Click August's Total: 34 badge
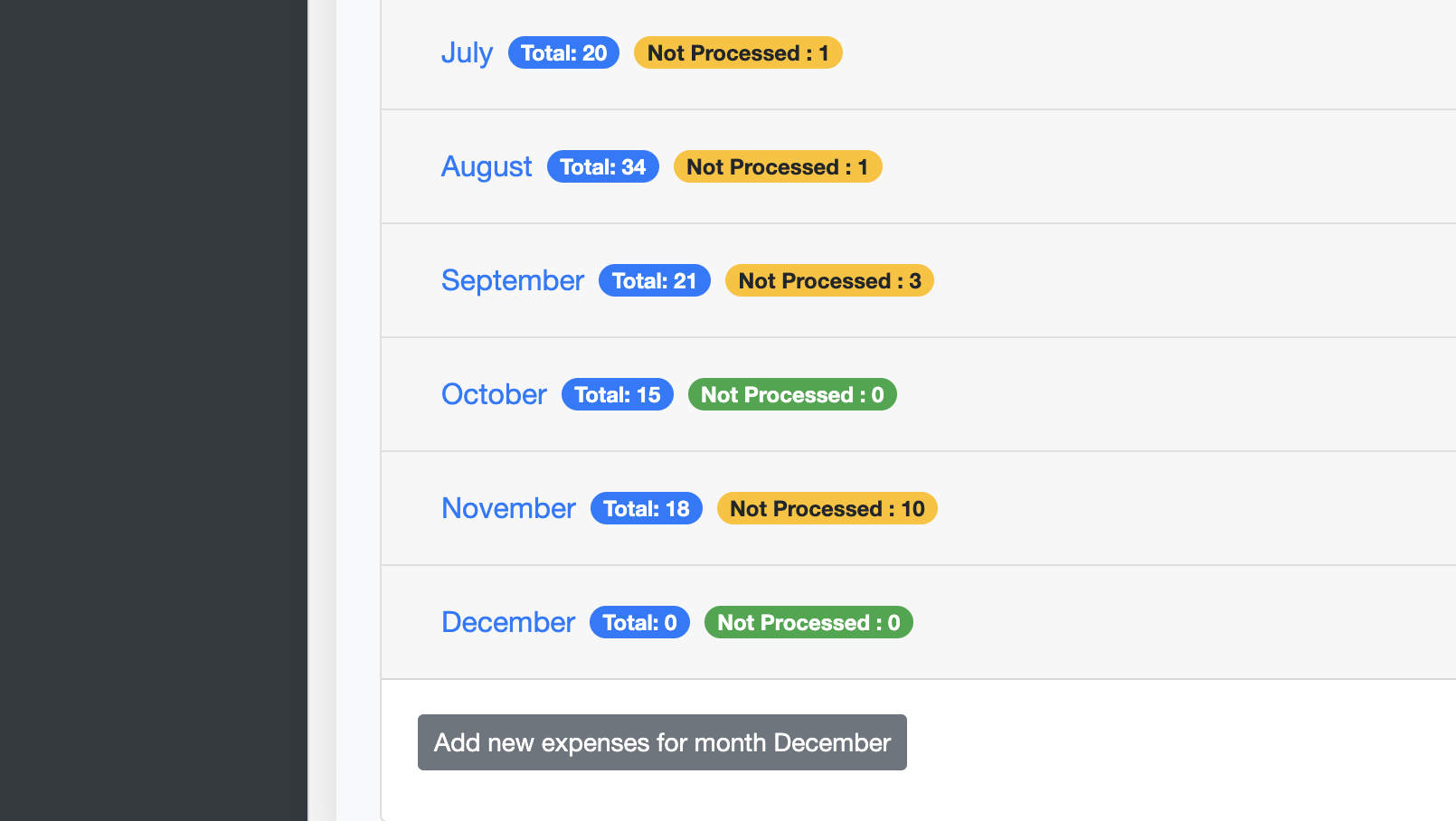1456x821 pixels. 602,167
